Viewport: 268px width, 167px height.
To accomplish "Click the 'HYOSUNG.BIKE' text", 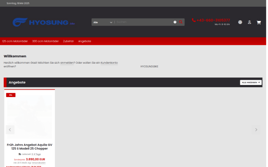I will pos(149,66).
